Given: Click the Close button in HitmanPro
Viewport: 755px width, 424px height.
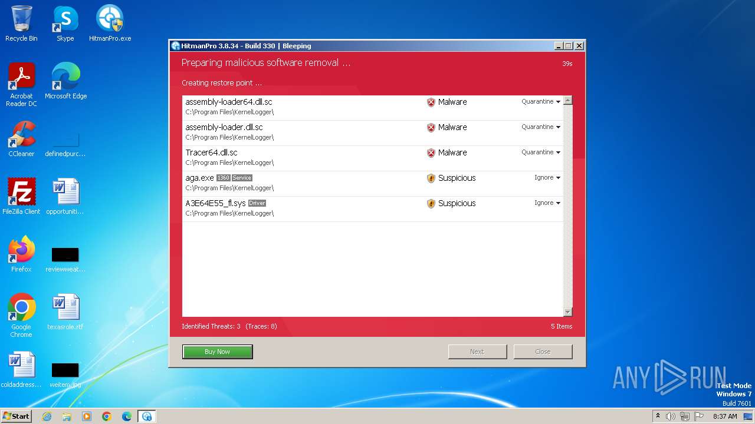Looking at the screenshot, I should click(543, 352).
